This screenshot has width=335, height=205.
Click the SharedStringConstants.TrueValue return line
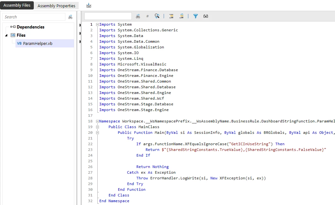(236, 150)
